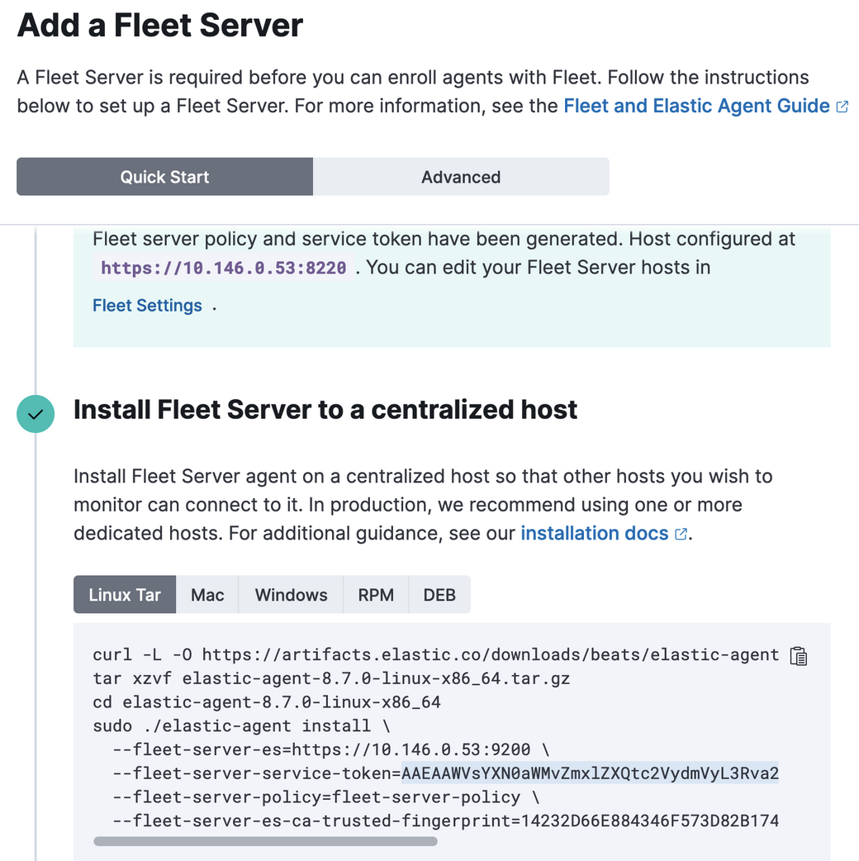This screenshot has height=861, width=859.
Task: Switch to the Quick Start tab
Action: coord(164,177)
